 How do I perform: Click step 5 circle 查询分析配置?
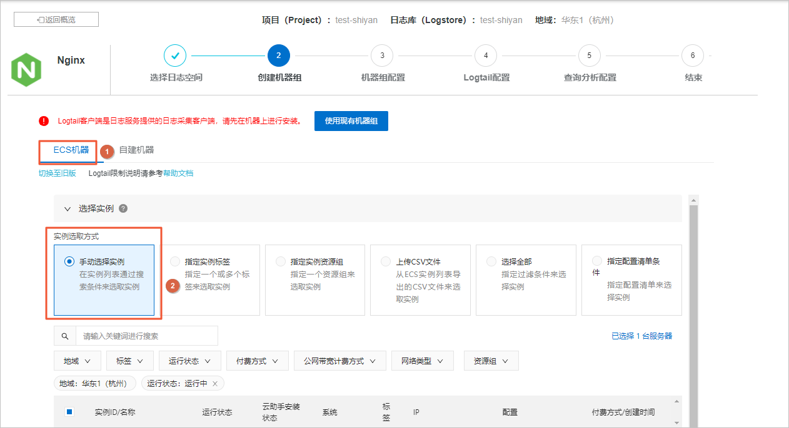[590, 56]
